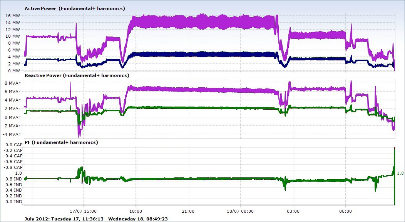Click the 1.0 label on PF axis
This screenshot has height=222, width=405.
click(18, 173)
